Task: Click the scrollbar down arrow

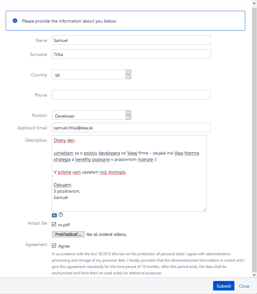Action: click(x=254, y=274)
